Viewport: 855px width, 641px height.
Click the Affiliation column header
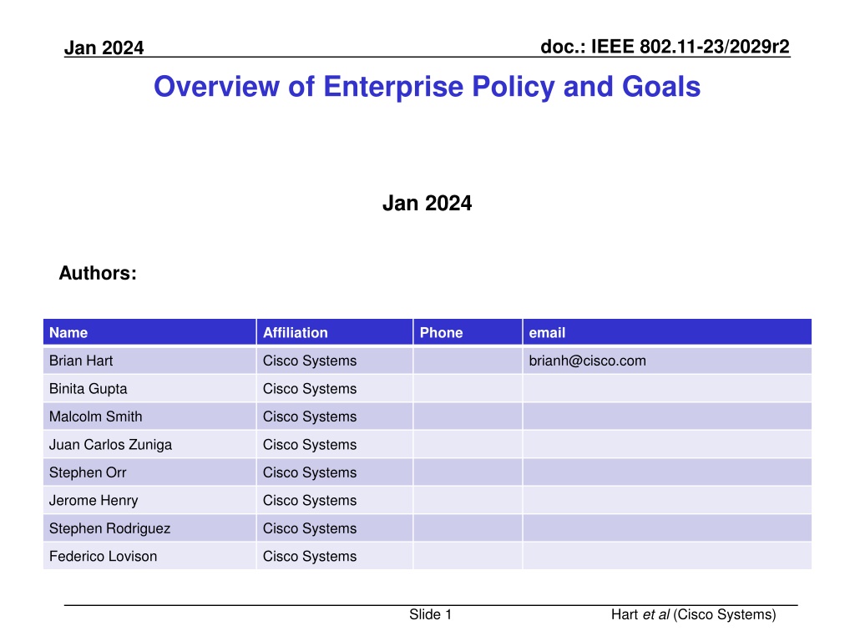tap(334, 332)
